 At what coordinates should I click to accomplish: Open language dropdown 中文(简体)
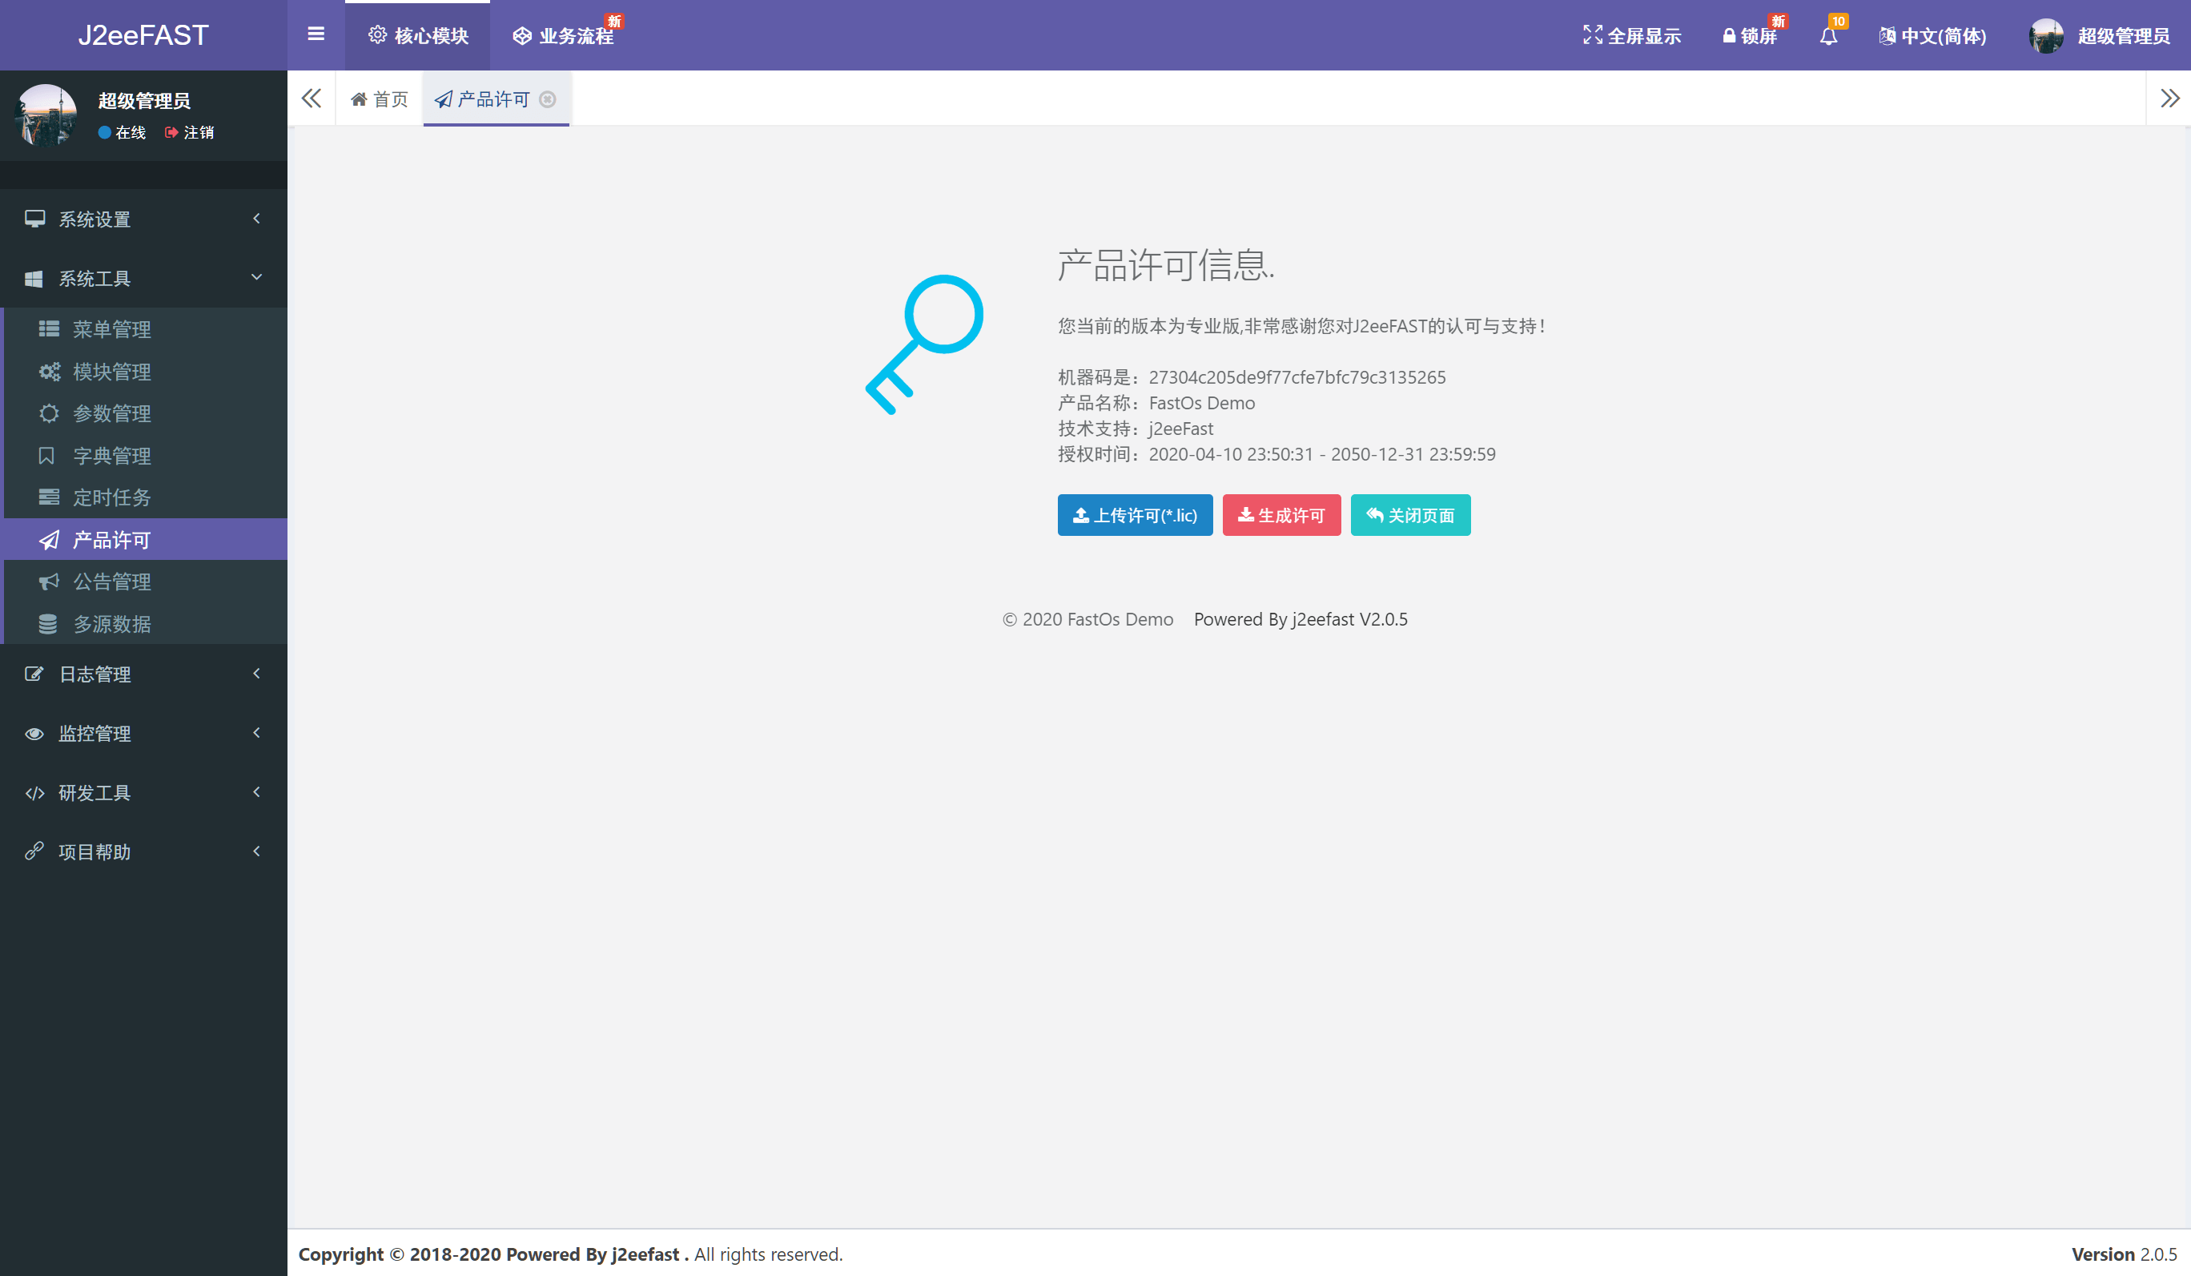[1933, 36]
